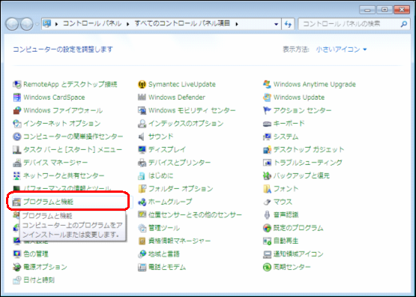Open the はじめに link
This screenshot has height=297, width=416.
[160, 175]
